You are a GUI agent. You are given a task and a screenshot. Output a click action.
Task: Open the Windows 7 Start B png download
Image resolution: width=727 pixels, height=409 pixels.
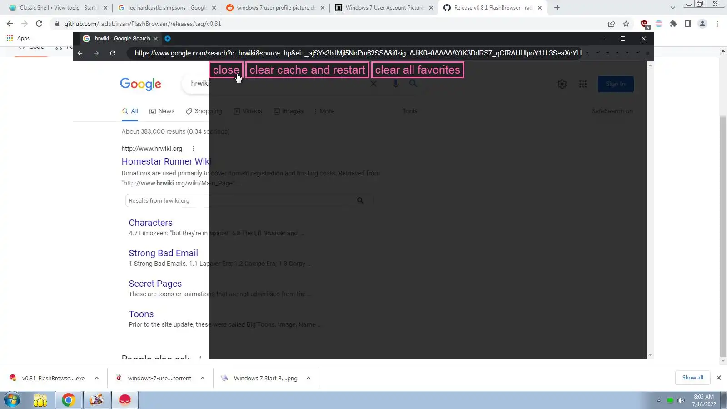tap(259, 378)
